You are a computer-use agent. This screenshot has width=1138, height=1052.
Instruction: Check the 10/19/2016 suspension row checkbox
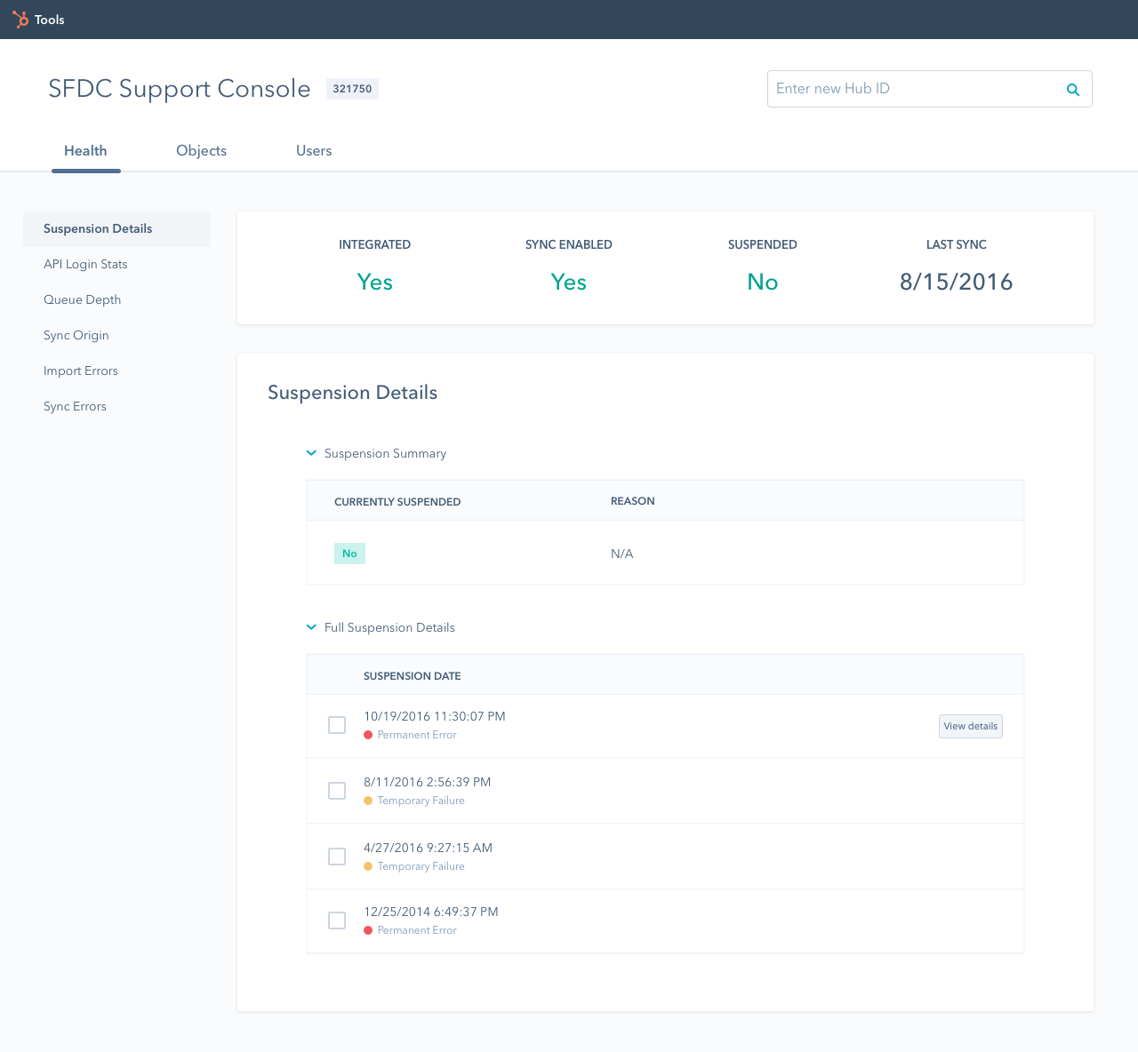[x=337, y=725]
